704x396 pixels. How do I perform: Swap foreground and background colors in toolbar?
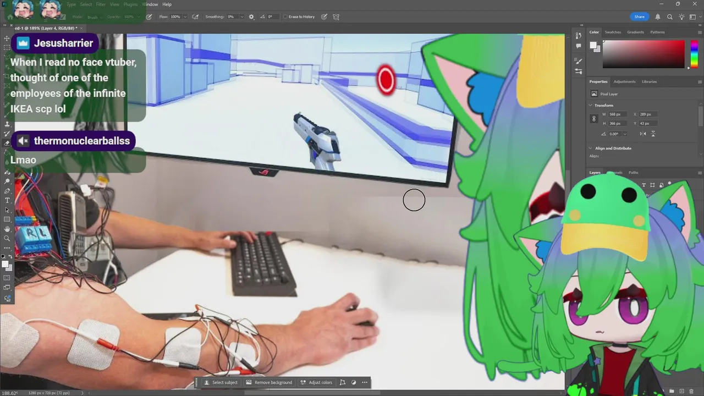pyautogui.click(x=10, y=257)
